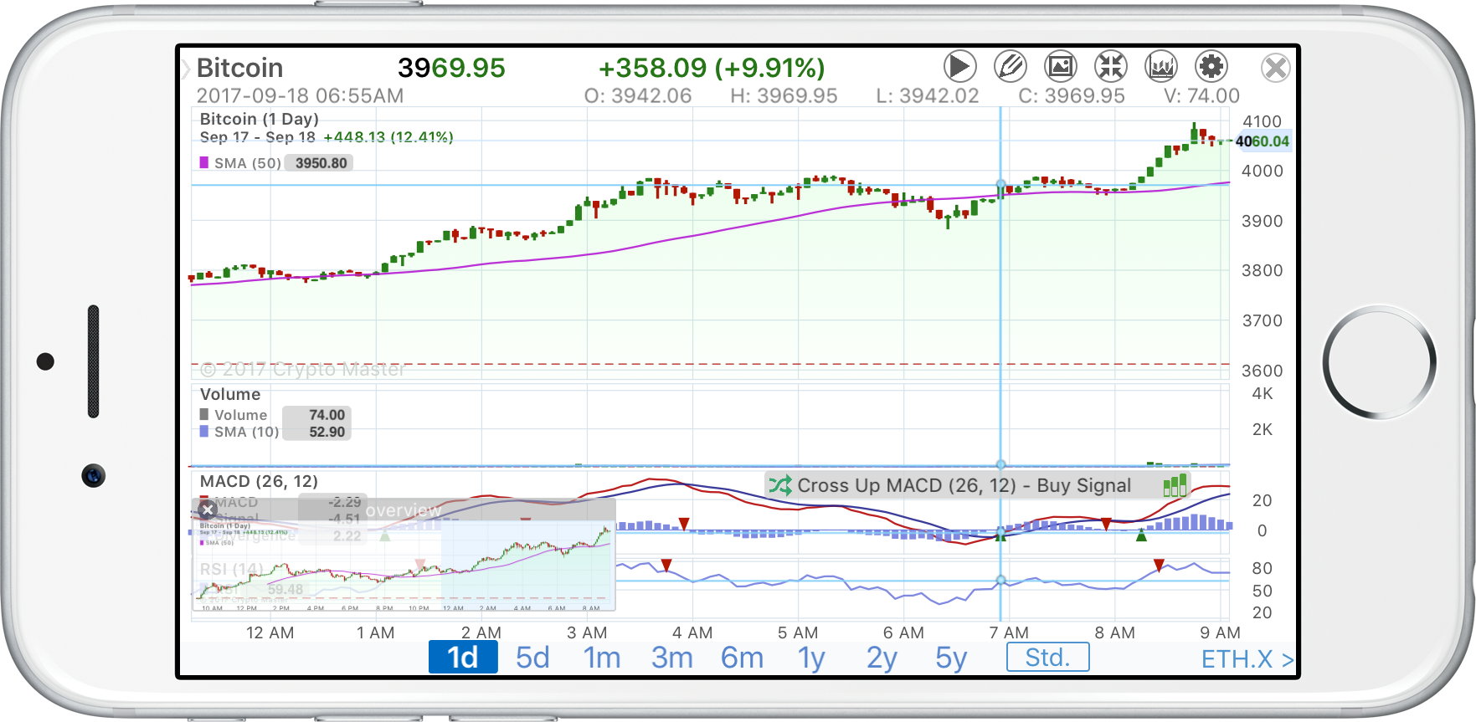Click the price change +358.09 (+9.91%)
The width and height of the screenshot is (1476, 722).
[712, 68]
